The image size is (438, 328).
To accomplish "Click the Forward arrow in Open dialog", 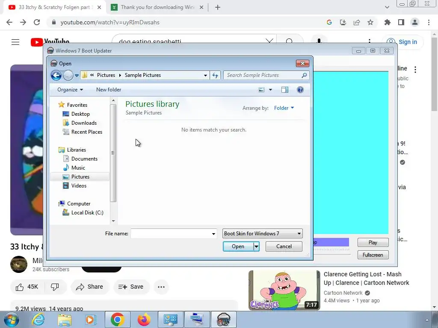I will coord(68,75).
